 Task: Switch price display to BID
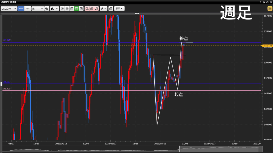pos(21,8)
